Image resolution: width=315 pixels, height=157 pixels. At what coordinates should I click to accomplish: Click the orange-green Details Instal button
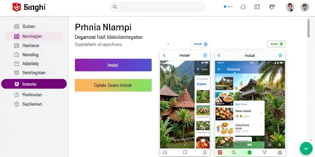click(113, 85)
